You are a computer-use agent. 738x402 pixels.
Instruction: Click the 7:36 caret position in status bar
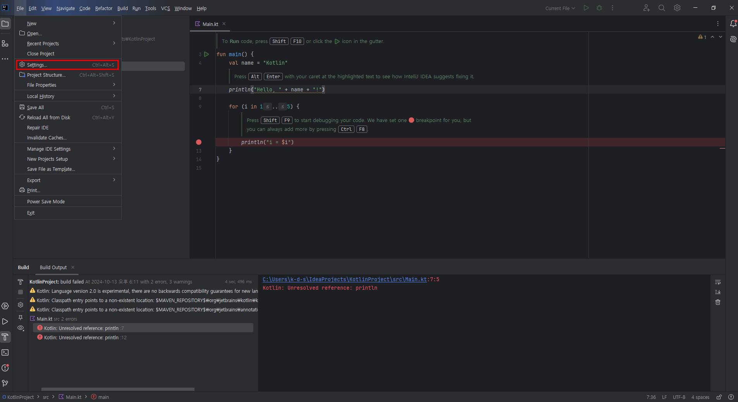(651, 397)
